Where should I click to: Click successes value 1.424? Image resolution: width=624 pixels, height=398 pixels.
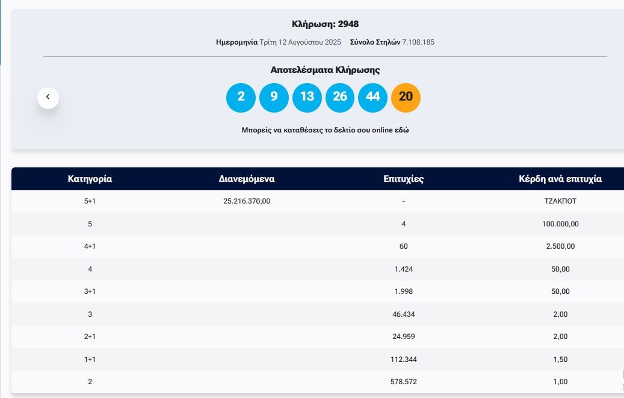coord(404,269)
